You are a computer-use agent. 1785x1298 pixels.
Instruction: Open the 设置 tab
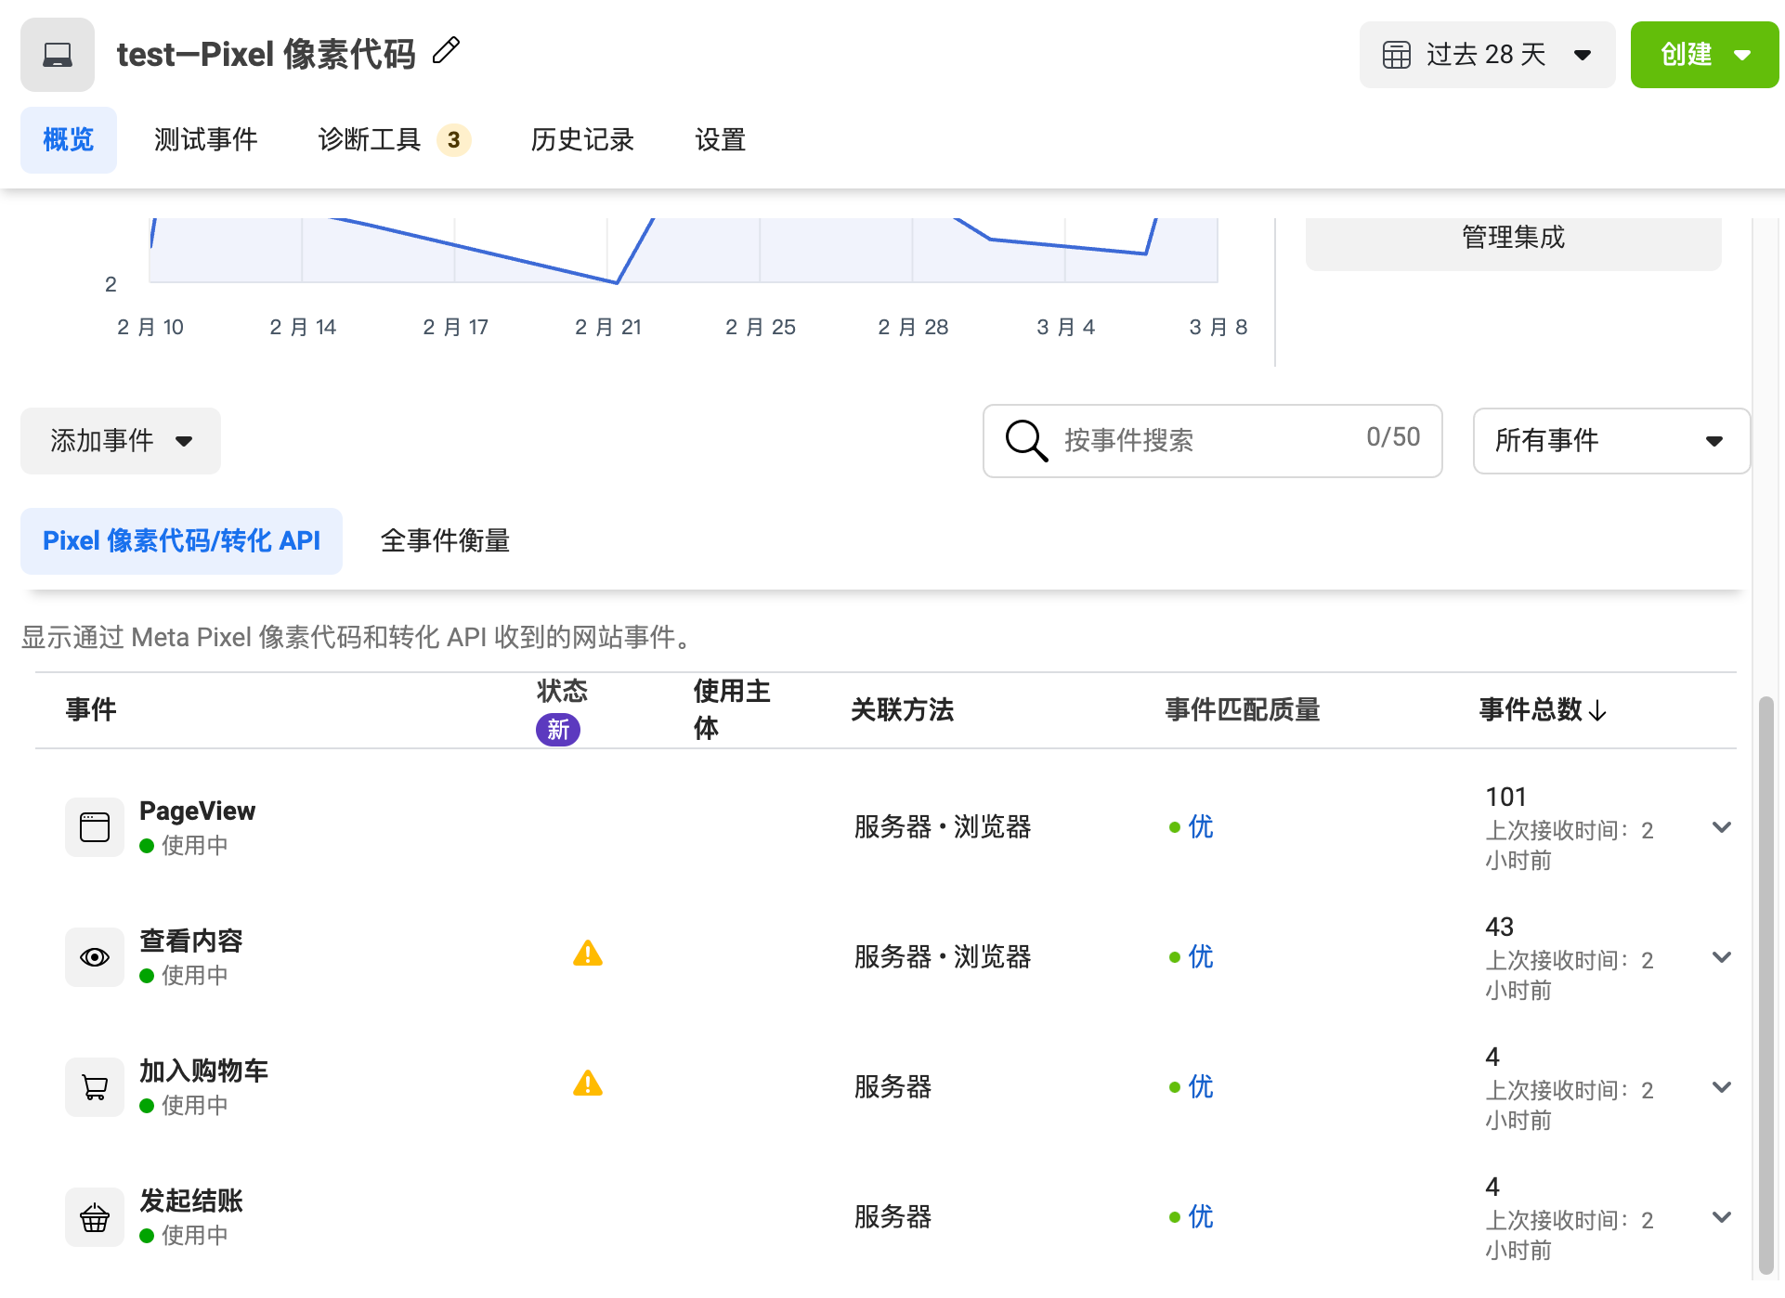click(x=721, y=140)
